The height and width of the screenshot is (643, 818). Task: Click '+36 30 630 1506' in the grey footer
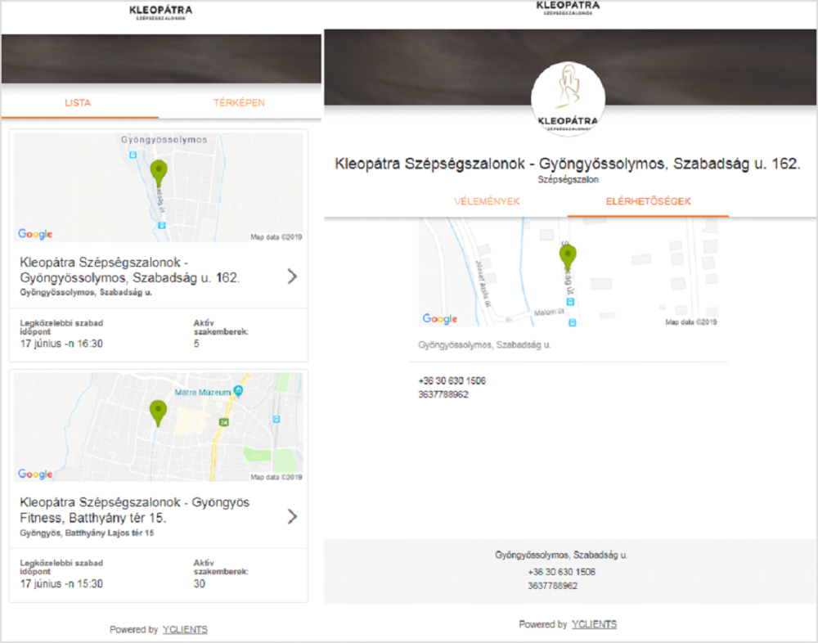[561, 572]
